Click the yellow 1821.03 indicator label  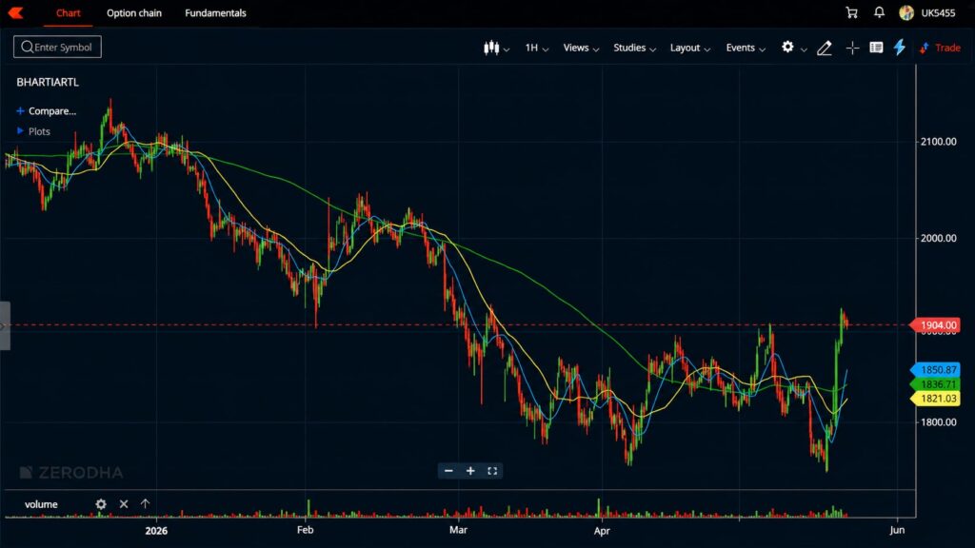click(935, 399)
